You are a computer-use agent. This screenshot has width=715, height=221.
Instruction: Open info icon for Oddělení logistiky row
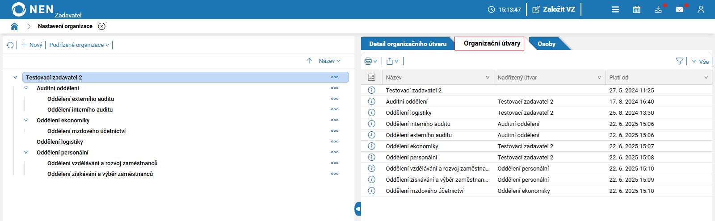click(371, 113)
